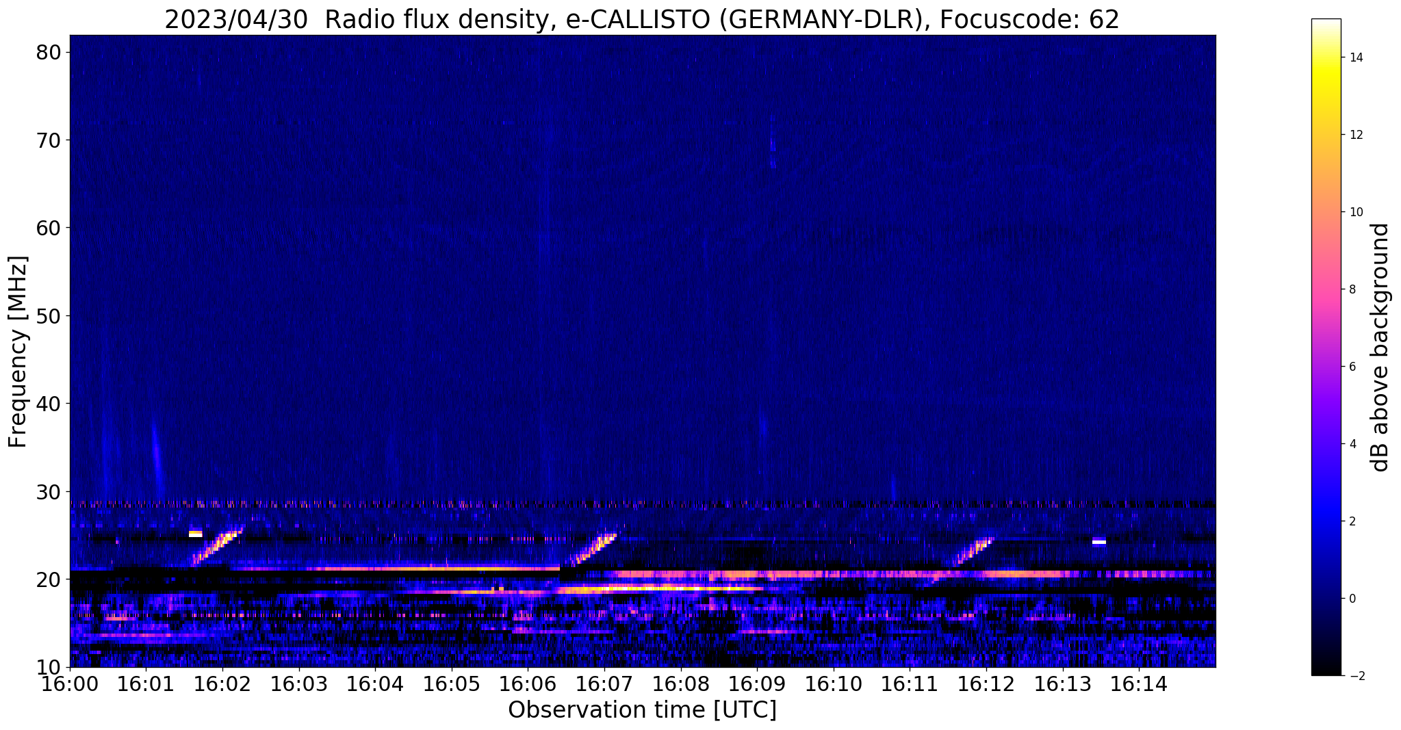Click the 16:05 time tick label
Screen dimensions: 1401x730
click(452, 683)
